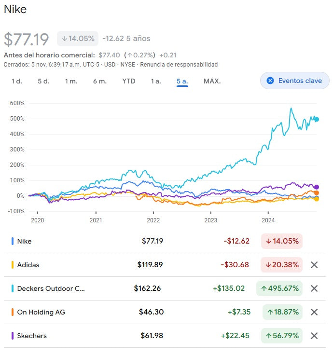Image resolution: width=333 pixels, height=355 pixels.
Task: Remove Adidas from the comparison
Action: point(314,265)
